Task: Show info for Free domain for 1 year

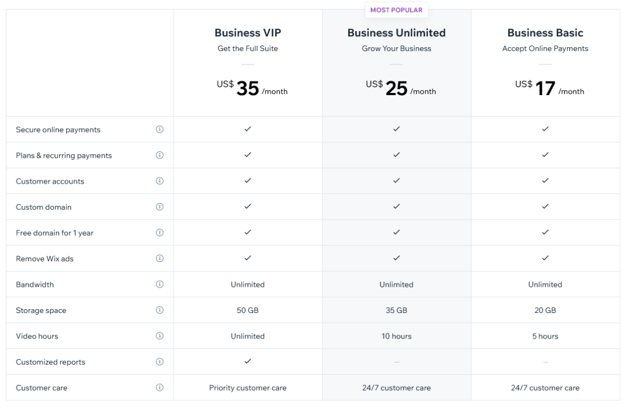Action: 160,233
